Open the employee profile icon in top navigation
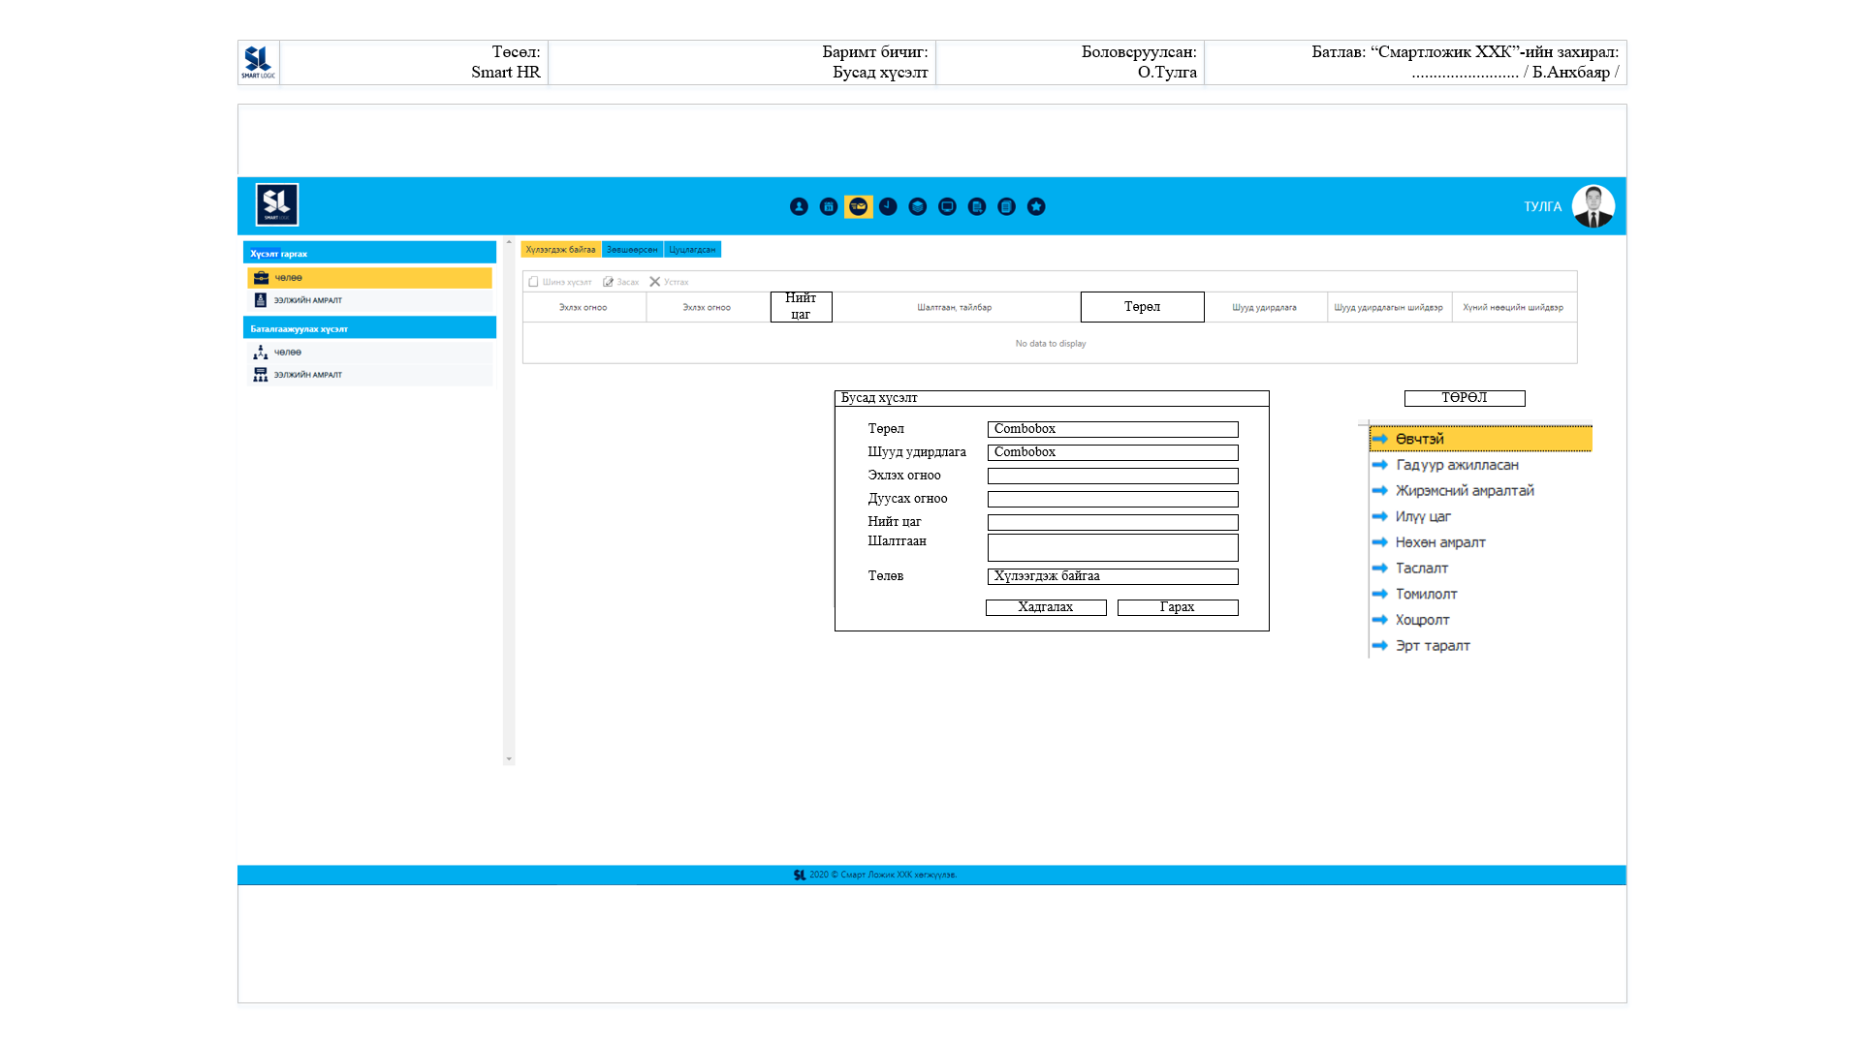Viewport: 1861px width, 1046px height. pos(799,206)
